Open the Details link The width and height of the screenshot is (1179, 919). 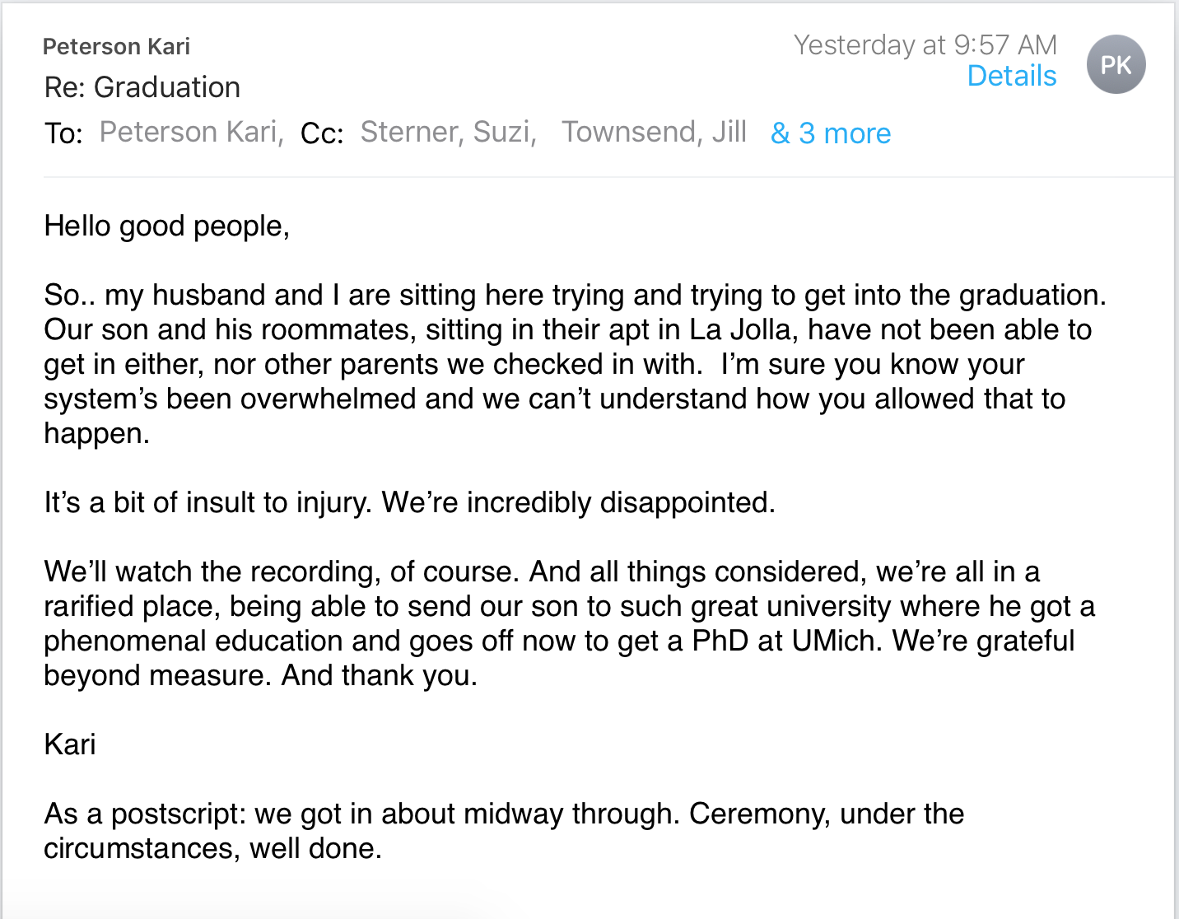click(x=1011, y=76)
